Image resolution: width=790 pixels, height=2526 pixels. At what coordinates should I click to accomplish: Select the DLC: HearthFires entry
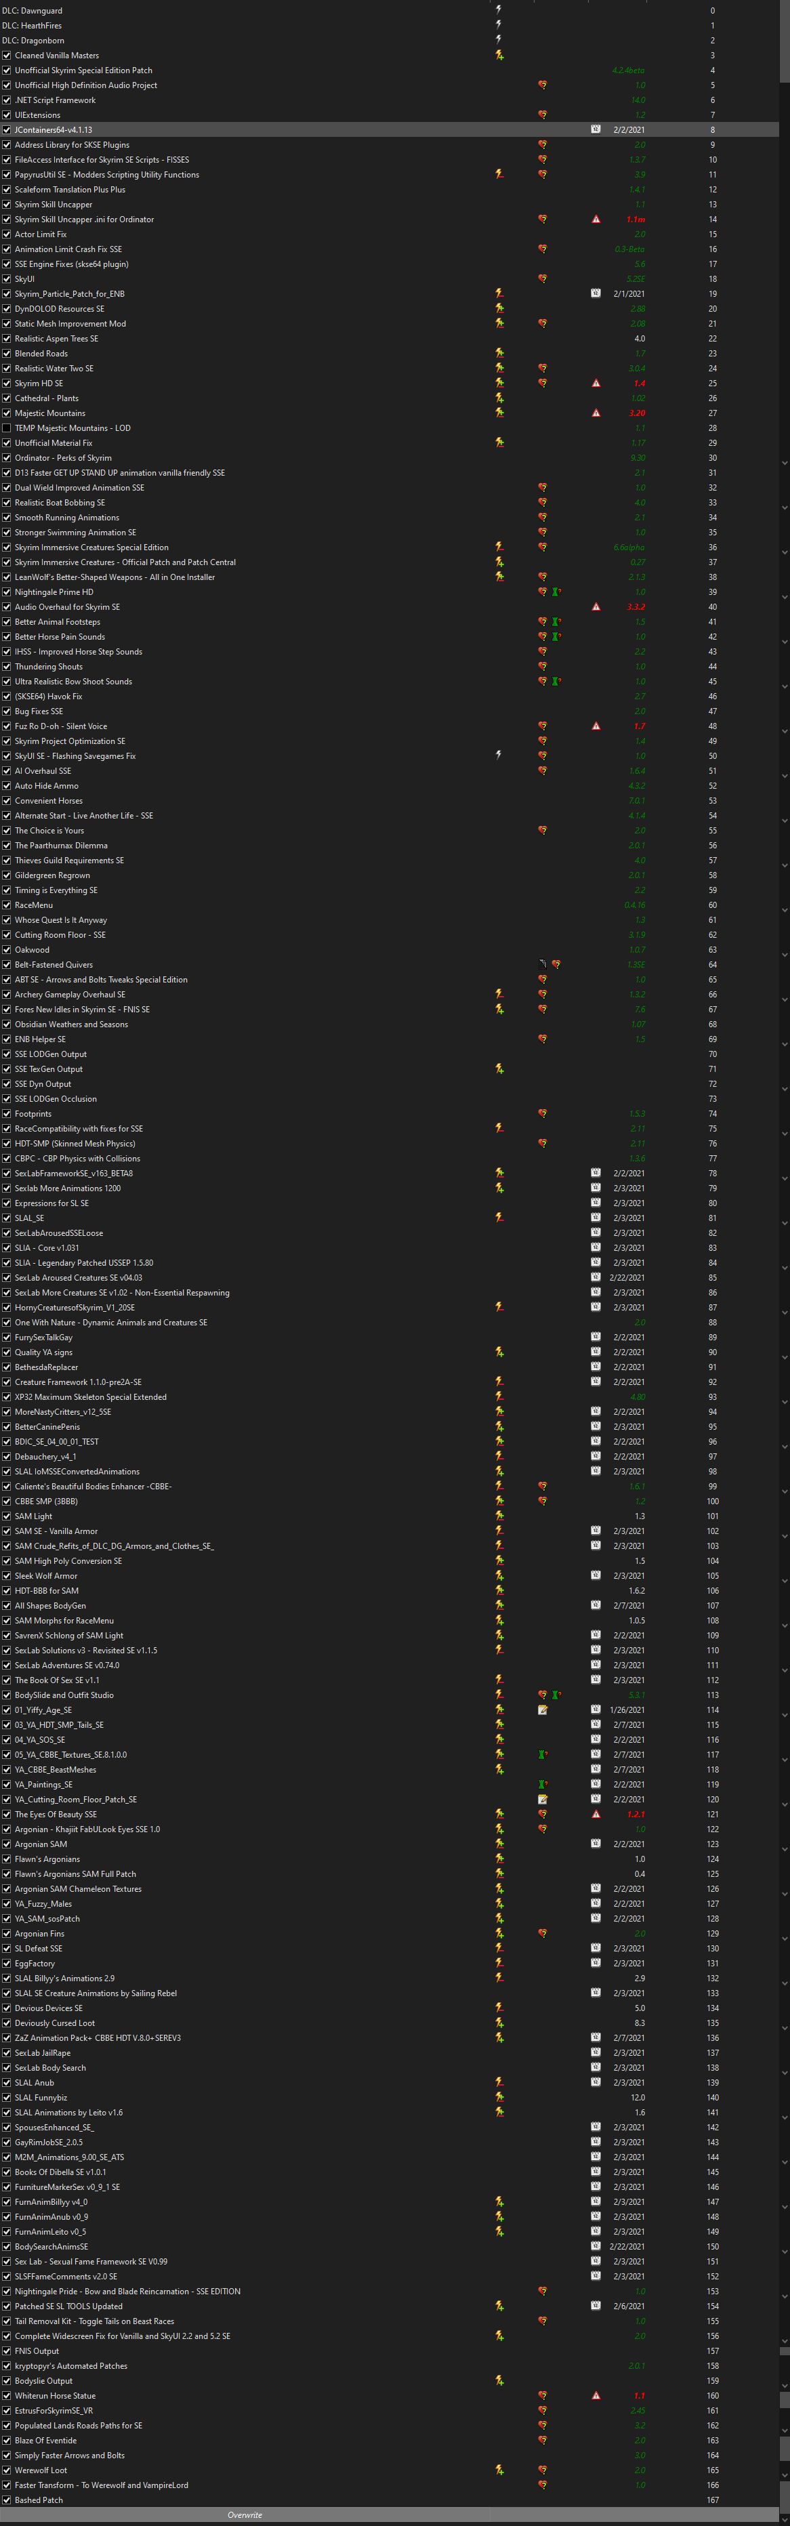[389, 26]
